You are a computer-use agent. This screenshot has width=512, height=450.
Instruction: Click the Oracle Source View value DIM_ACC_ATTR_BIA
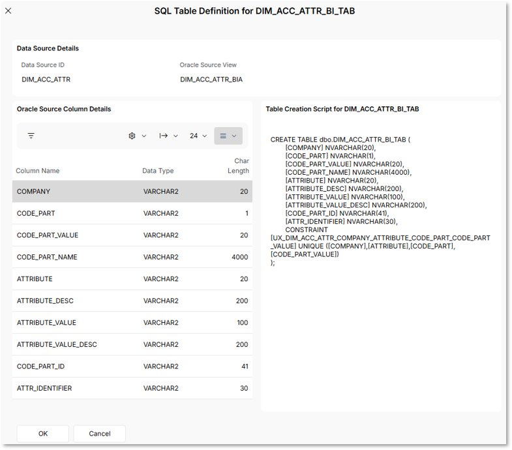(x=211, y=80)
